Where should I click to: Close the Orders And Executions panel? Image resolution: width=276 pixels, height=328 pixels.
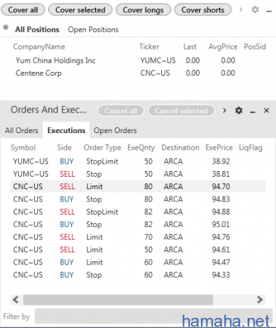click(x=267, y=111)
